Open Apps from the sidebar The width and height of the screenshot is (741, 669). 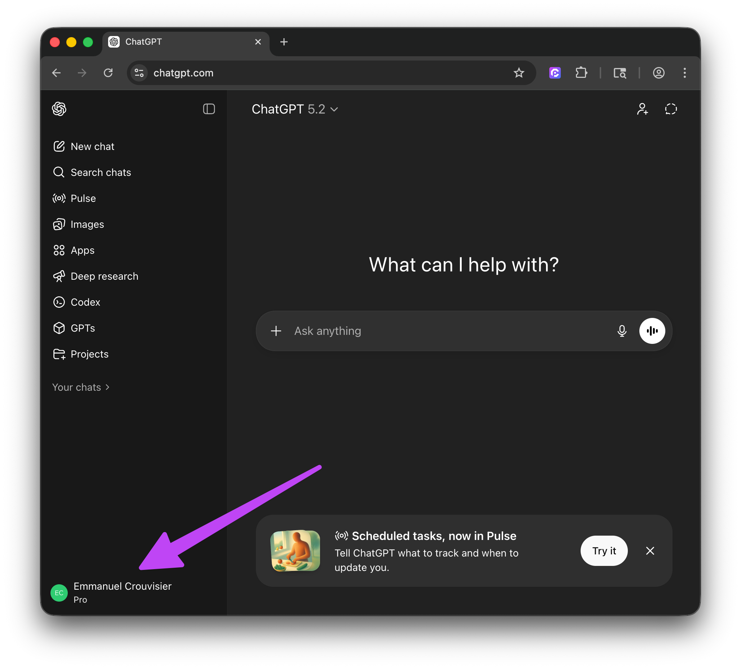(82, 250)
